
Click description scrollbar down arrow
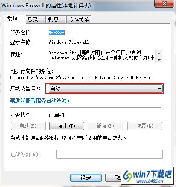coord(159,60)
